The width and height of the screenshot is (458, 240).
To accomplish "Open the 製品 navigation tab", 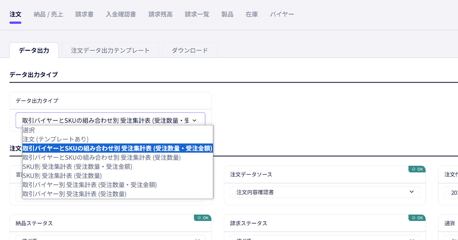I will tap(227, 14).
